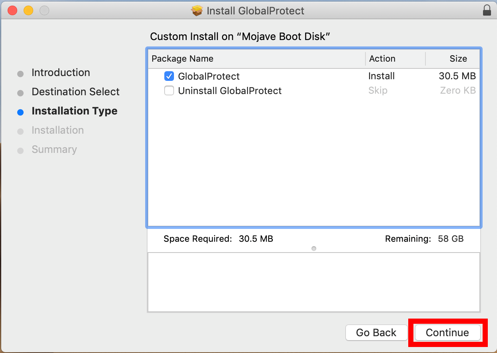
Task: Click the Zero KB size cell
Action: pyautogui.click(x=458, y=91)
